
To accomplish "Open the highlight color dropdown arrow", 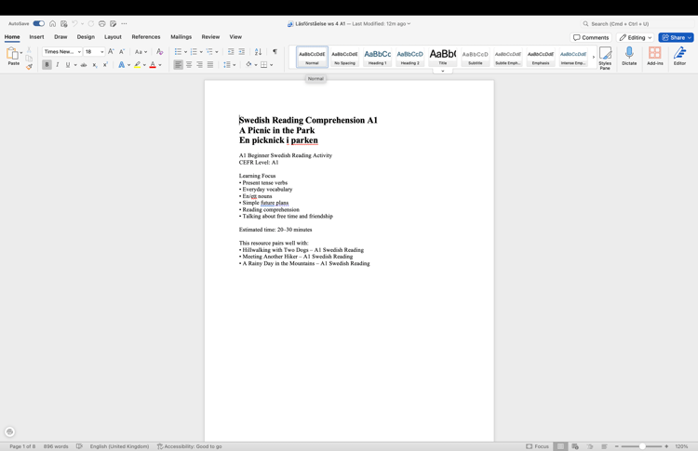I will (x=144, y=65).
